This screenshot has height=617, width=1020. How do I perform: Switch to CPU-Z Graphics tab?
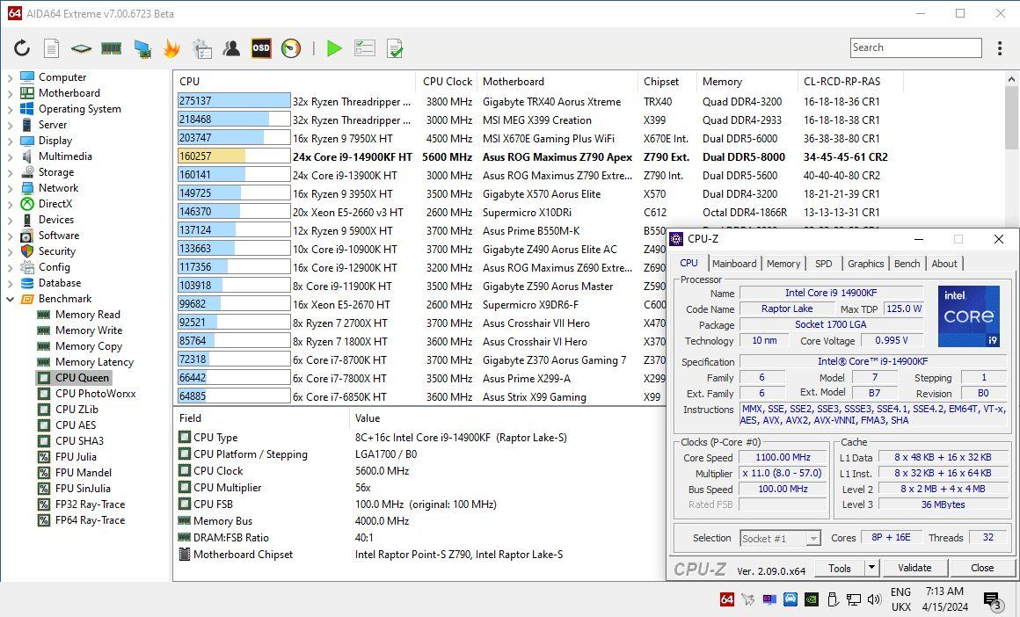click(x=866, y=264)
